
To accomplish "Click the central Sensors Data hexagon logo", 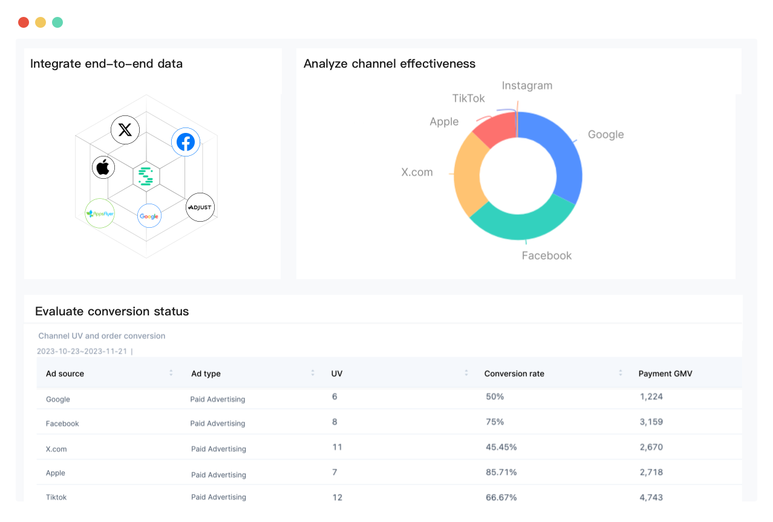I will 145,176.
